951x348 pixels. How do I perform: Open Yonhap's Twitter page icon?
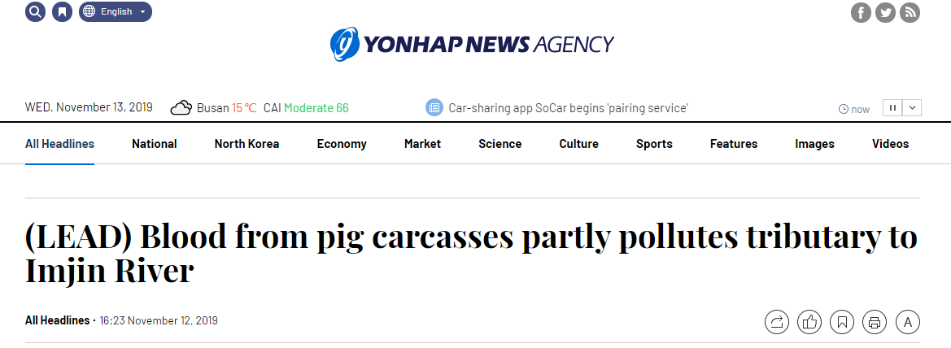click(885, 13)
